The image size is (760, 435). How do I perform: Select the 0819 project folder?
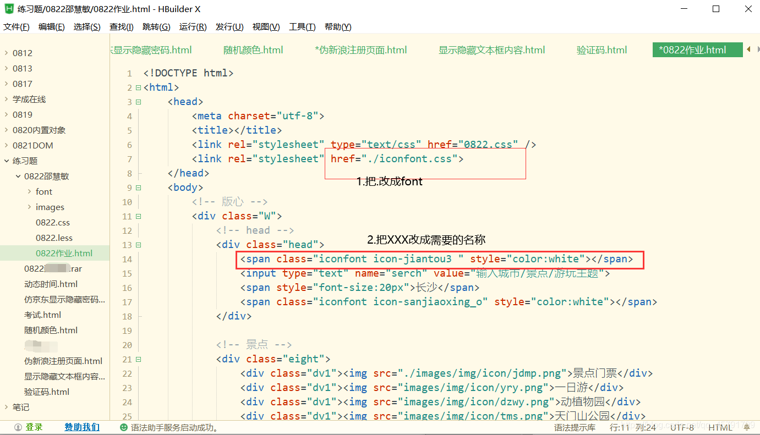[23, 115]
